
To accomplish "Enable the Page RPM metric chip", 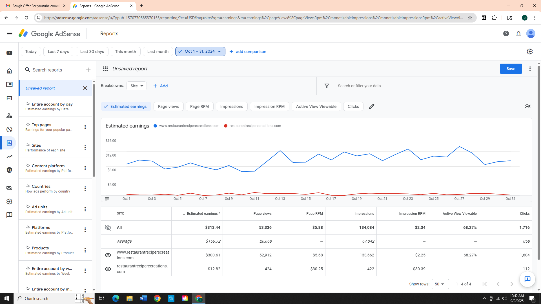I will pos(199,106).
